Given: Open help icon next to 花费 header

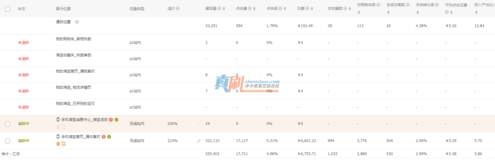Looking at the screenshot, I should (307, 9).
